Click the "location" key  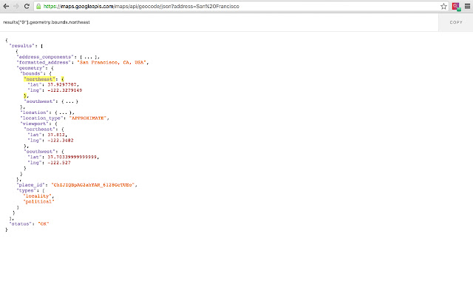[x=35, y=112]
